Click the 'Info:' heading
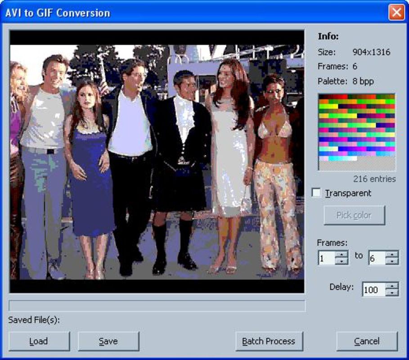 click(x=328, y=36)
